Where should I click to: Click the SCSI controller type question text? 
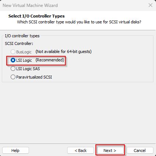pos(79,22)
